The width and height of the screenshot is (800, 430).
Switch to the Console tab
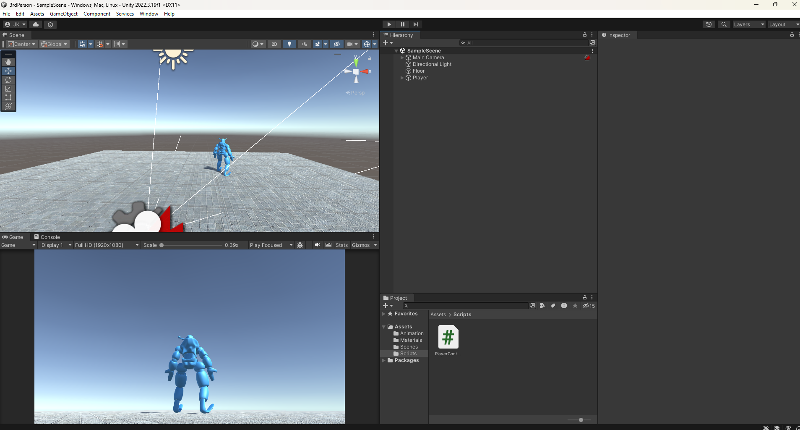point(47,237)
